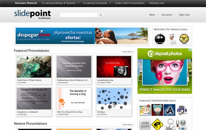Open the floppy disk robot featured user avatar

(182, 110)
